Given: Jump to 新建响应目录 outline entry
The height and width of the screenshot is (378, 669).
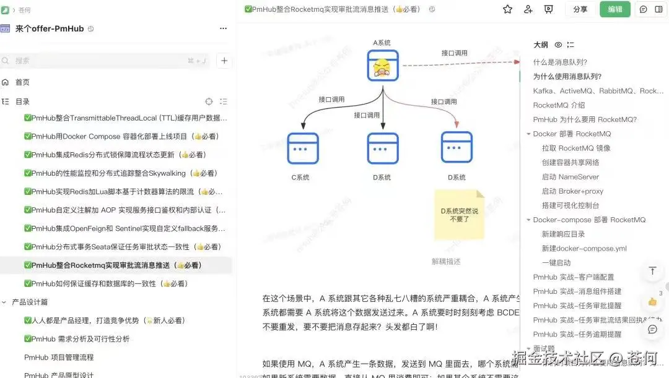Looking at the screenshot, I should tap(563, 234).
